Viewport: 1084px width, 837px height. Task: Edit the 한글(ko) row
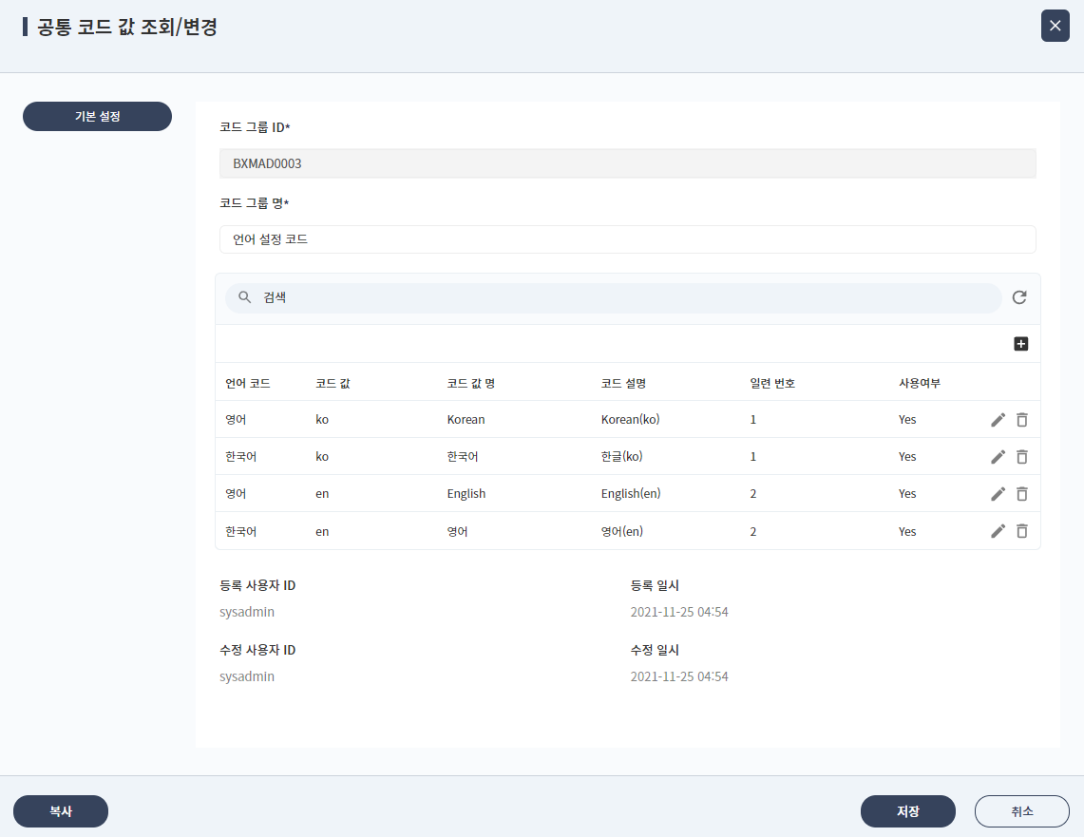pos(998,456)
